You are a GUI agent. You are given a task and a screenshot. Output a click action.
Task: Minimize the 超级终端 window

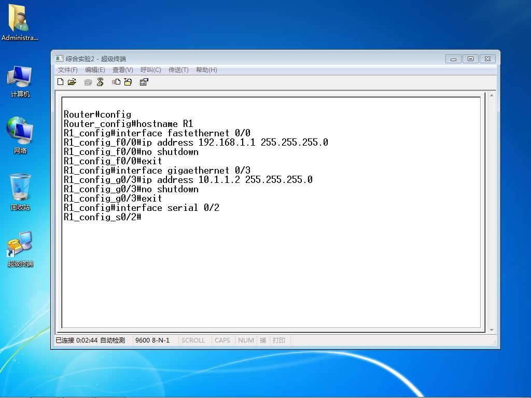(x=453, y=59)
